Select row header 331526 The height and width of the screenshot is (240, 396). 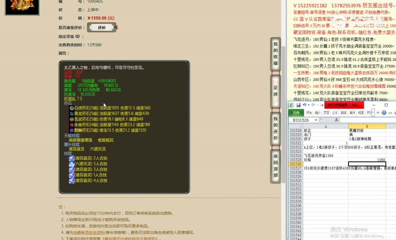click(296, 164)
